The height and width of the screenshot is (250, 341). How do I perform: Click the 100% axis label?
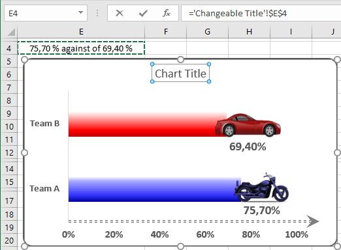point(297,234)
